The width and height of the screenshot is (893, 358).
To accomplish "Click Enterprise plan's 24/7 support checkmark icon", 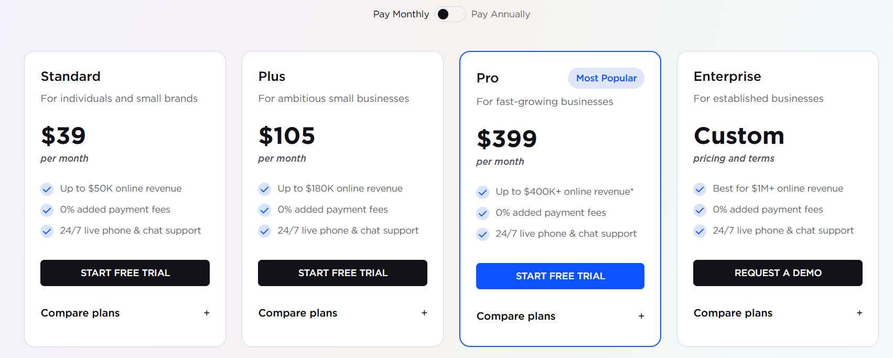I will pyautogui.click(x=700, y=231).
